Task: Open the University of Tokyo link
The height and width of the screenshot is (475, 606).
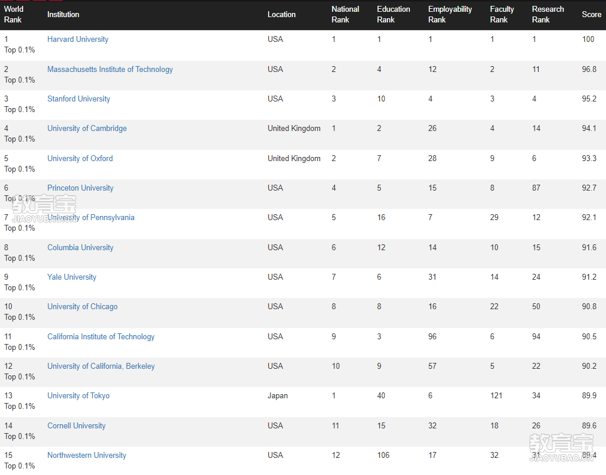Action: tap(79, 396)
